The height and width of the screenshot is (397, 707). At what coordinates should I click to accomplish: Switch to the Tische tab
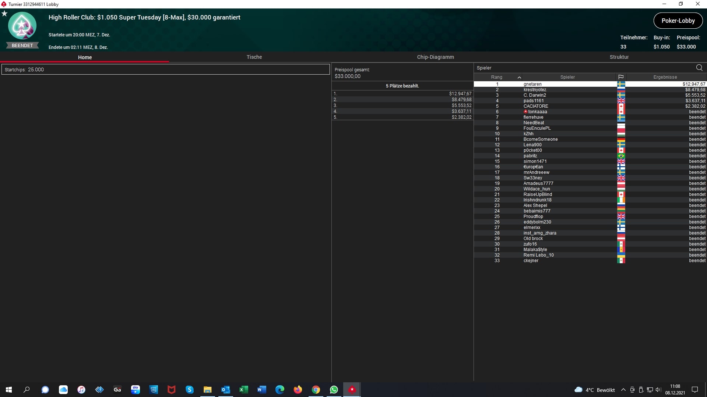click(x=254, y=57)
